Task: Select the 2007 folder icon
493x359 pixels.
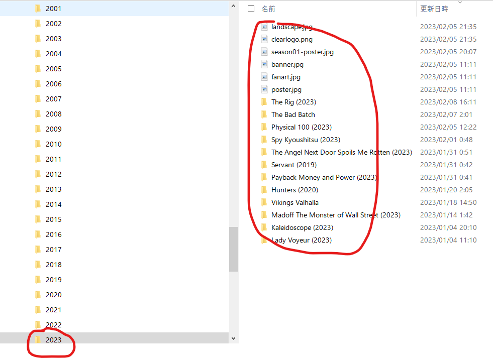Action: coord(38,99)
